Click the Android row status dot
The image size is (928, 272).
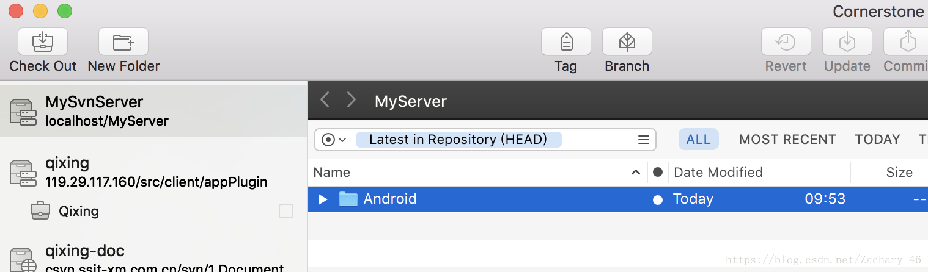(x=658, y=199)
